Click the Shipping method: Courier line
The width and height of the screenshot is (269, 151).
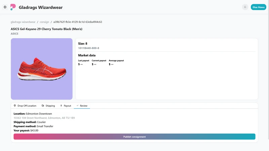tap(30, 122)
